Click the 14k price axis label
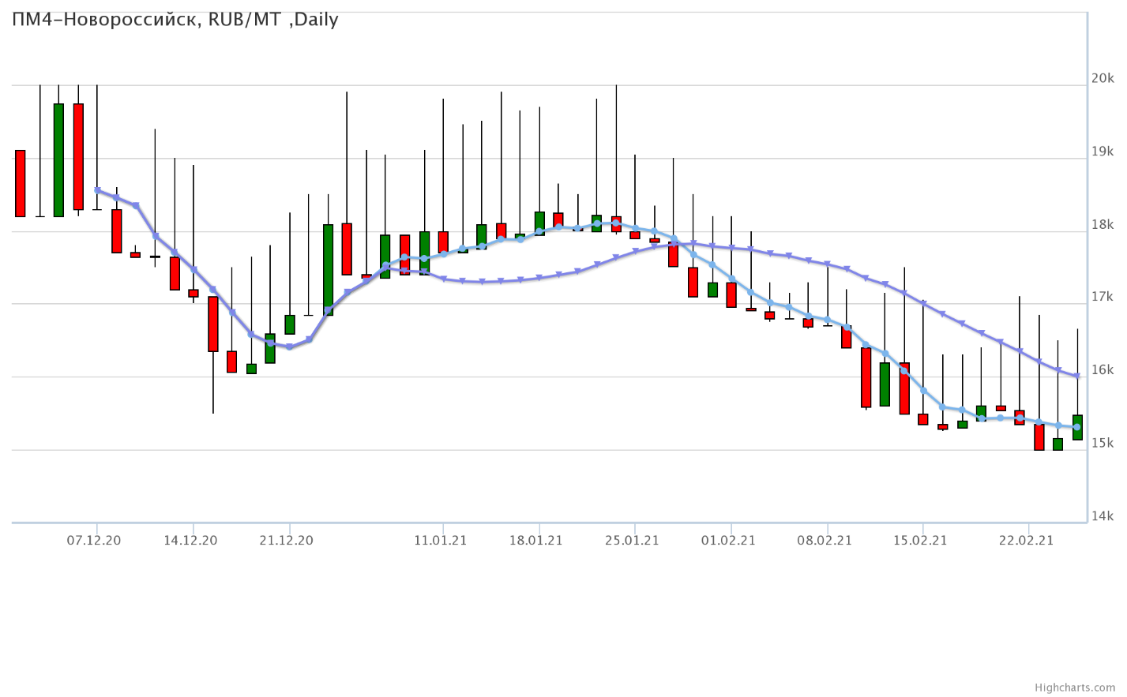Image resolution: width=1127 pixels, height=697 pixels. click(1102, 516)
